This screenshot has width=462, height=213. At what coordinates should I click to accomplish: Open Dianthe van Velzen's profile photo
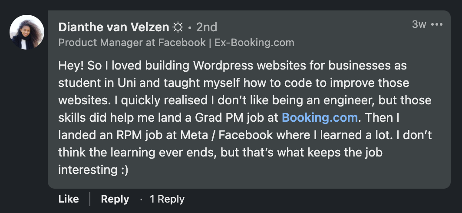pos(27,32)
